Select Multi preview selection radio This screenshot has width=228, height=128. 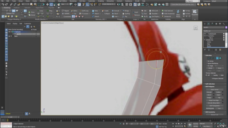pyautogui.click(x=219, y=75)
